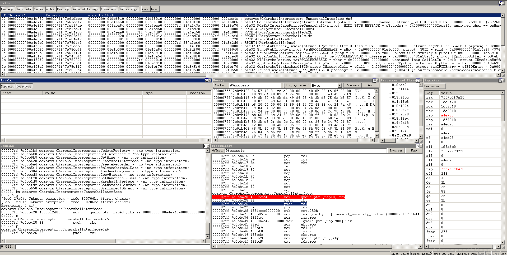The image size is (507, 255).
Task: Click the Registers Reg column header
Action: 431,93
